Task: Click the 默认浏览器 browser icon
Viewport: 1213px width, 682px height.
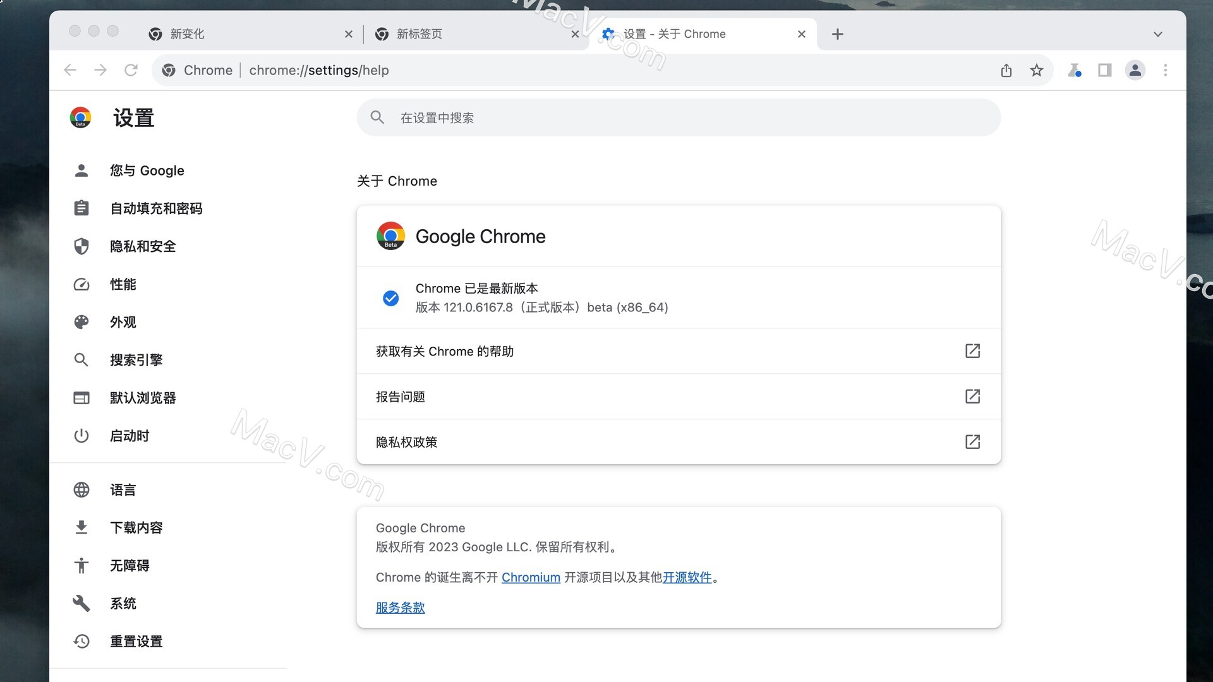Action: (x=81, y=397)
